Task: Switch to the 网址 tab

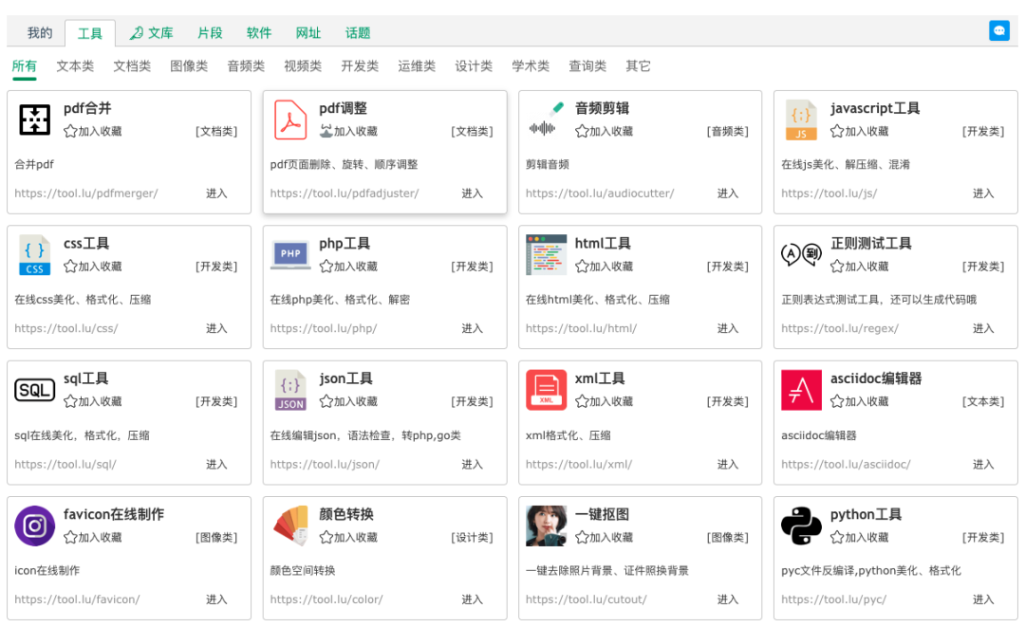Action: click(308, 32)
